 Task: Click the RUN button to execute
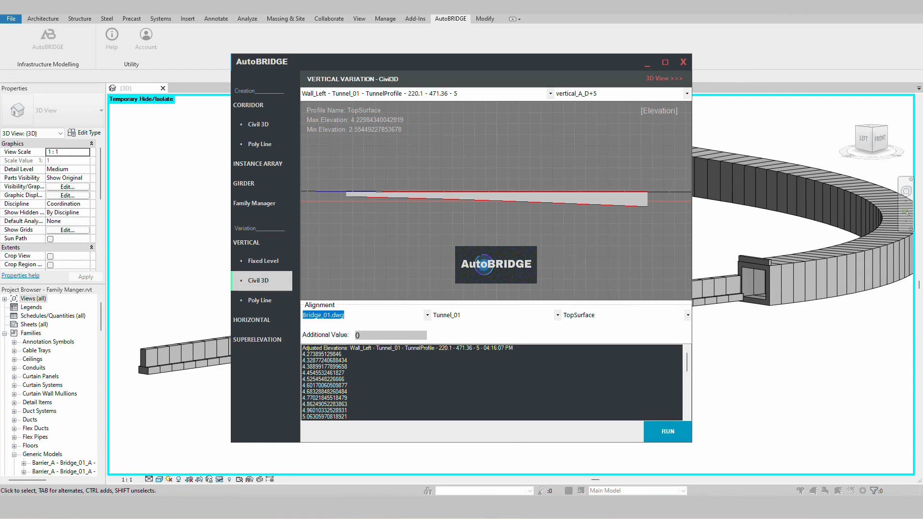[x=668, y=431]
